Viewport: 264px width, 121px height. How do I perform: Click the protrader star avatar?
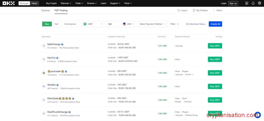[x=44, y=73]
